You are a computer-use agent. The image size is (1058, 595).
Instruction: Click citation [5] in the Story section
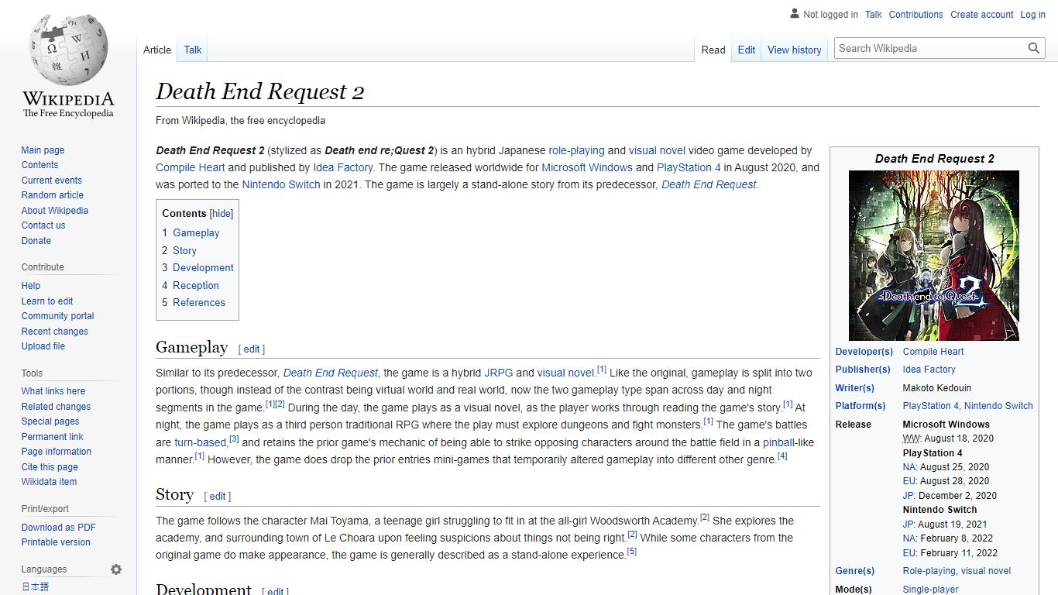click(632, 552)
